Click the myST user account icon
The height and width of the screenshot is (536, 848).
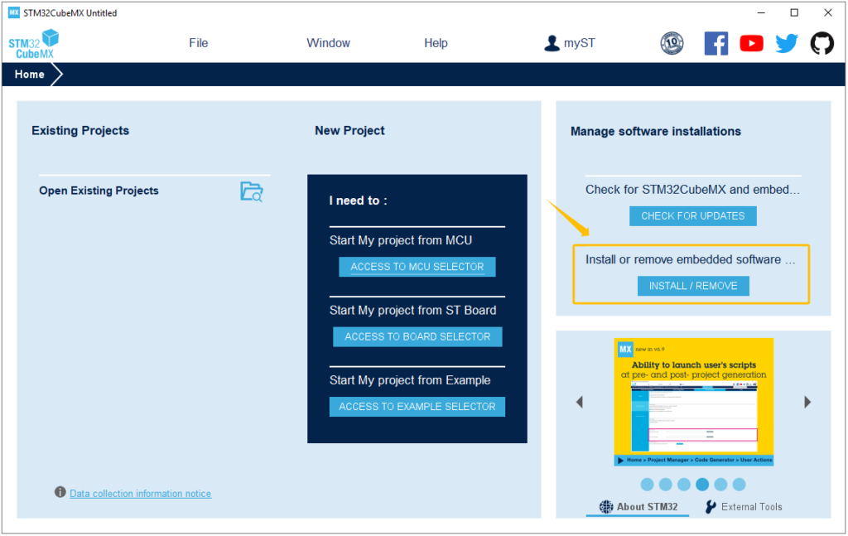(552, 43)
